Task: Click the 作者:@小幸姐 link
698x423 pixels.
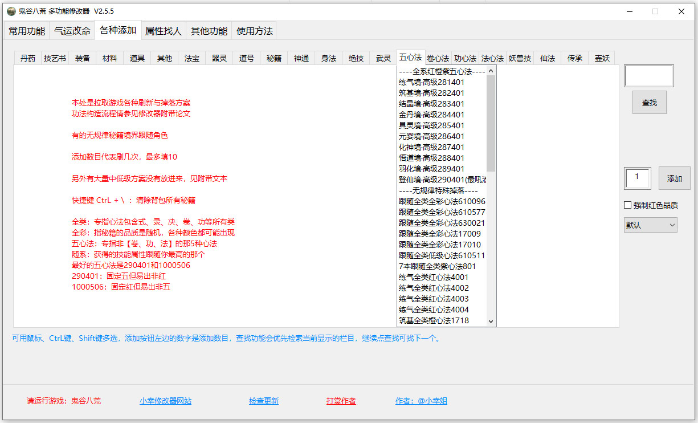Action: coord(422,401)
